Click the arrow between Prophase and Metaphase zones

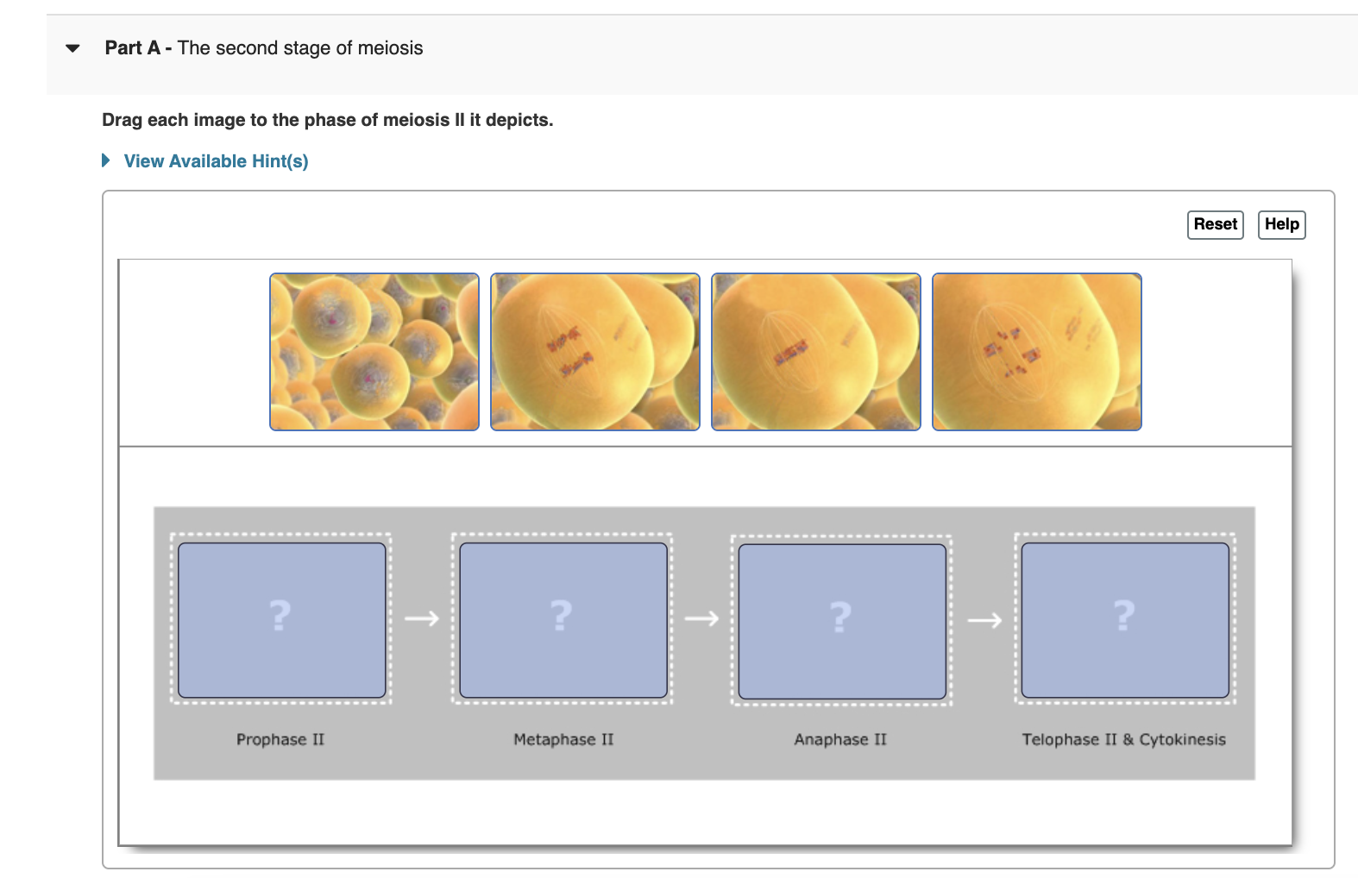423,618
